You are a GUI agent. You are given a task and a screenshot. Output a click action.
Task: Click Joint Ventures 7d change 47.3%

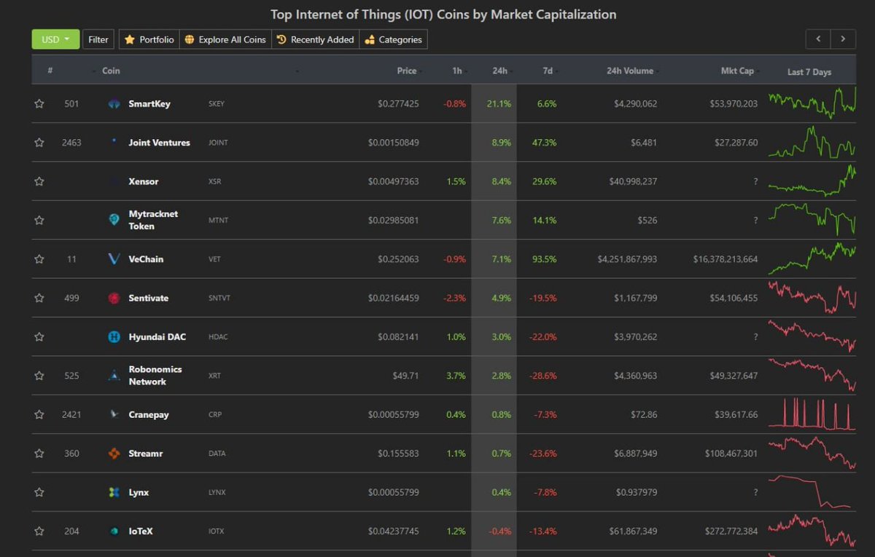[545, 143]
